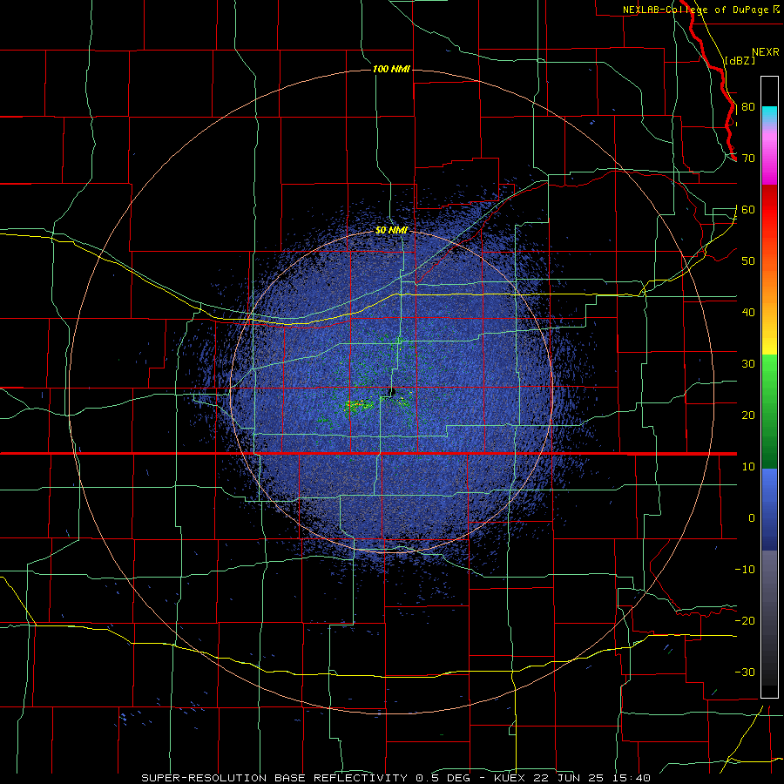Click the radar site marker at the center
Screen dimensions: 784x784
(x=393, y=391)
